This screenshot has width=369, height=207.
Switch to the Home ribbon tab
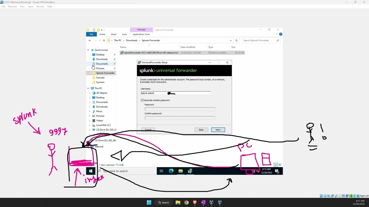[x=102, y=34]
